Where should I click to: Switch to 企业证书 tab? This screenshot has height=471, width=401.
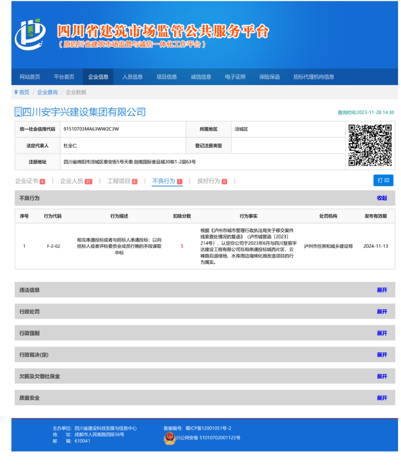[30, 181]
